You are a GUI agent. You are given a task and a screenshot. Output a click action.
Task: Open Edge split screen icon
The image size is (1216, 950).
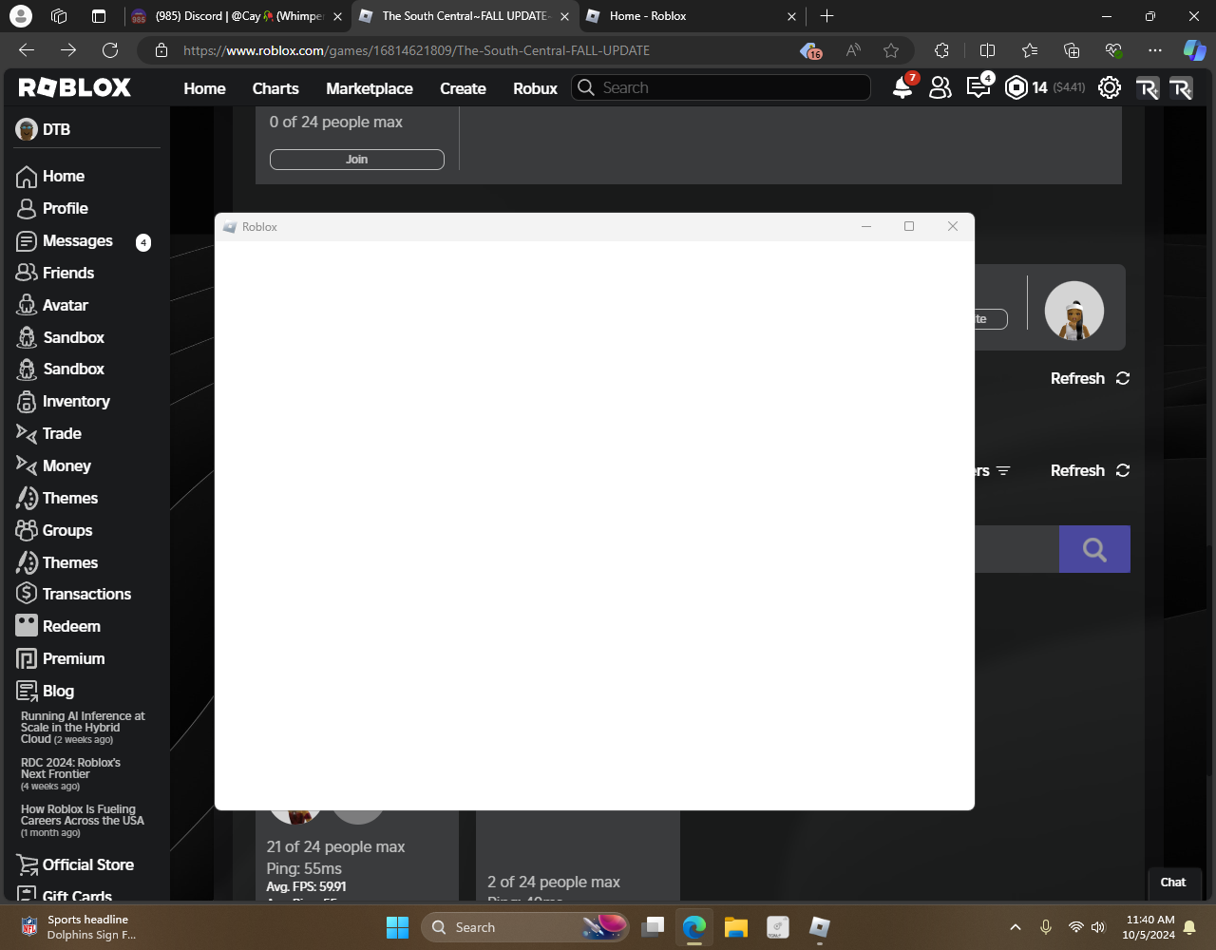987,50
